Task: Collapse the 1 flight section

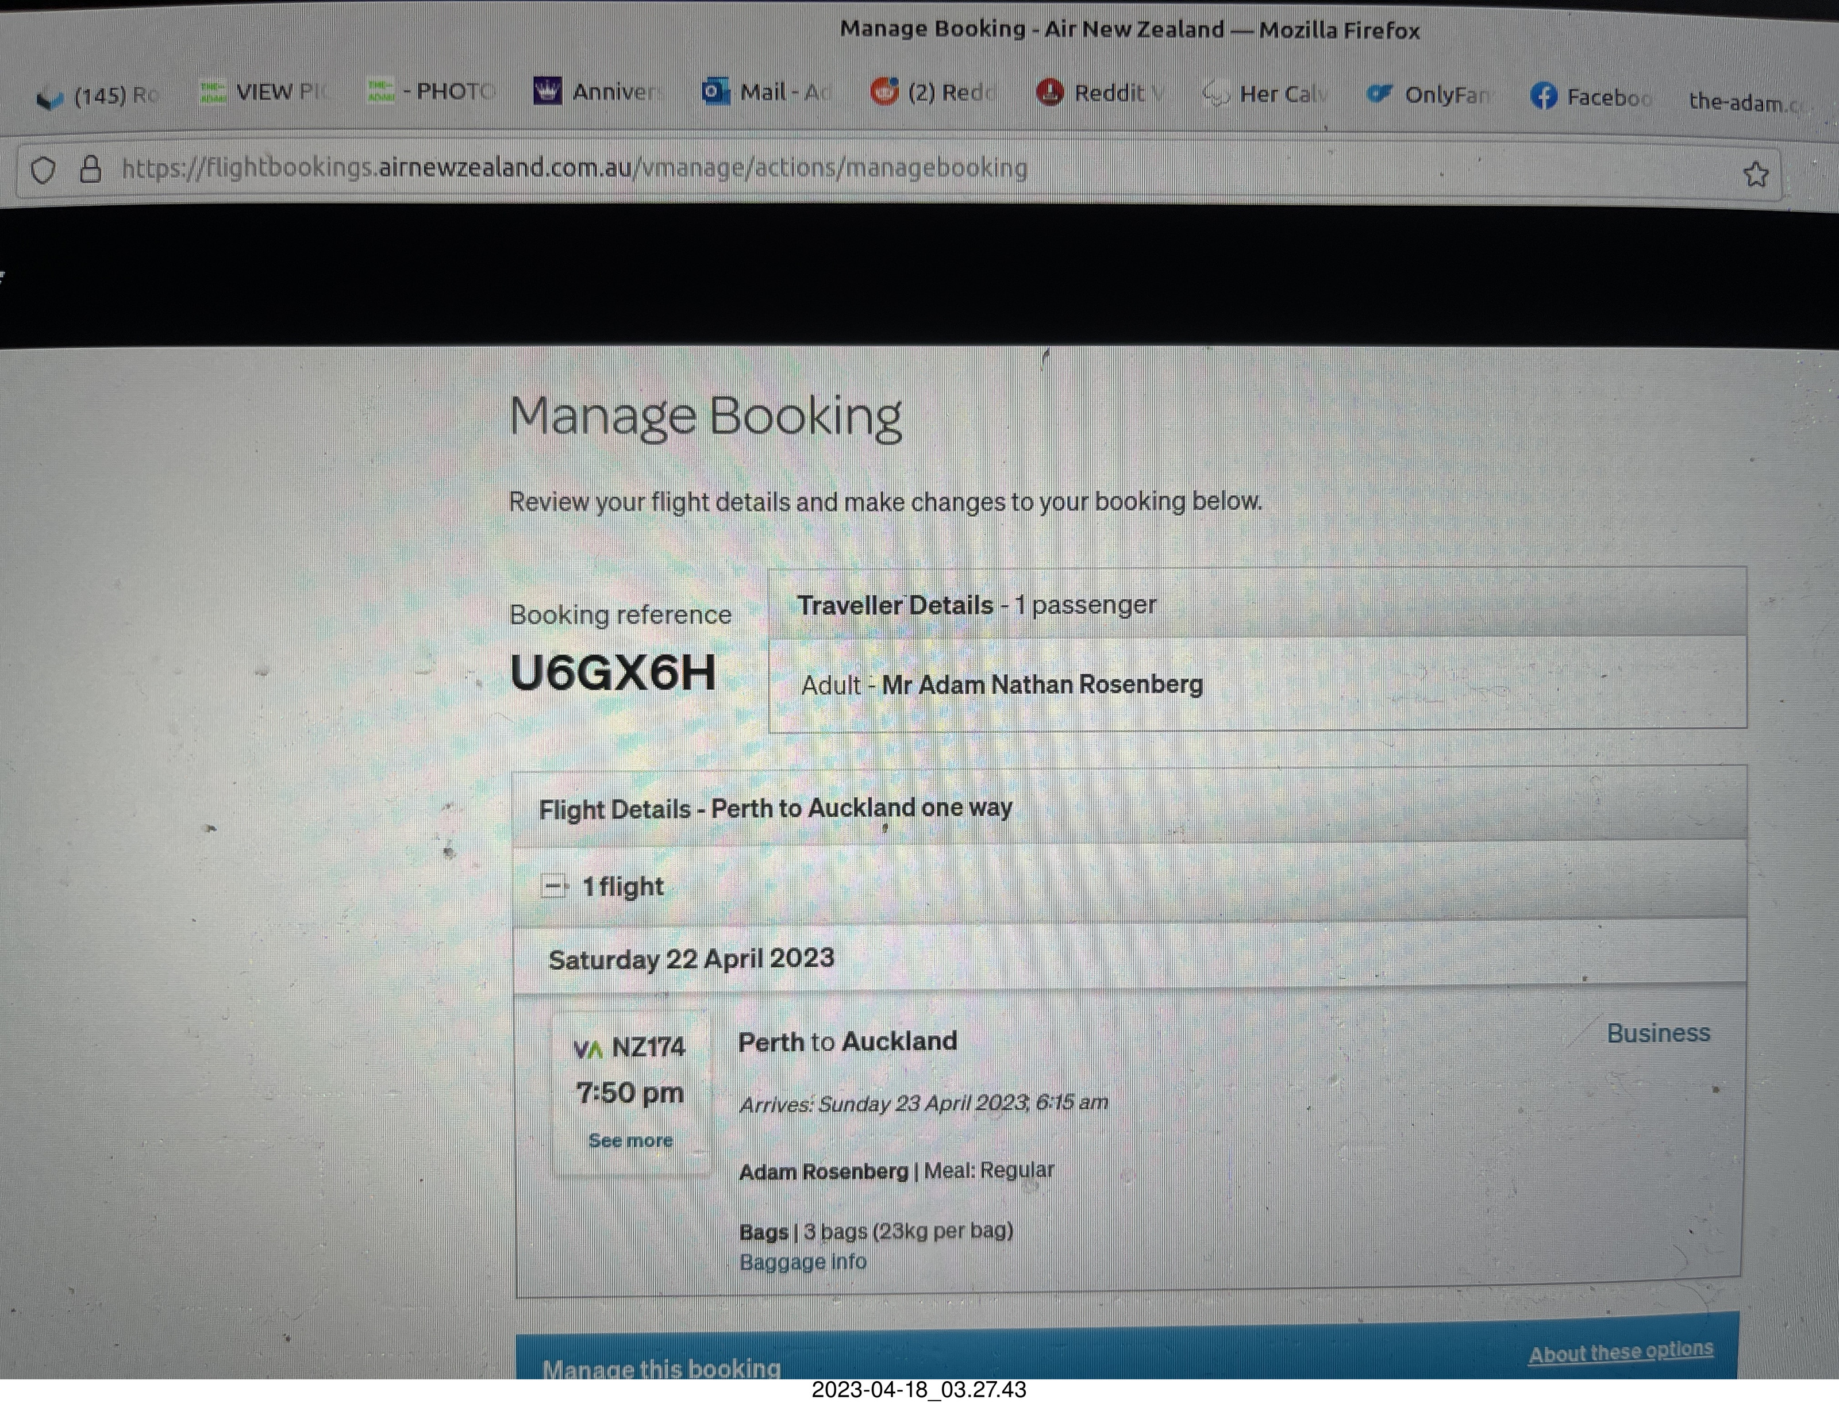Action: point(553,886)
